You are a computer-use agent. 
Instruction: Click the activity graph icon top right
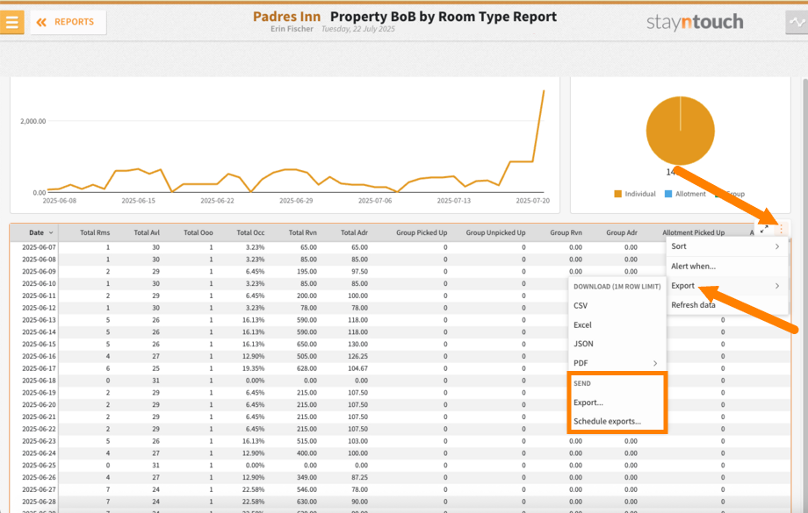[797, 22]
